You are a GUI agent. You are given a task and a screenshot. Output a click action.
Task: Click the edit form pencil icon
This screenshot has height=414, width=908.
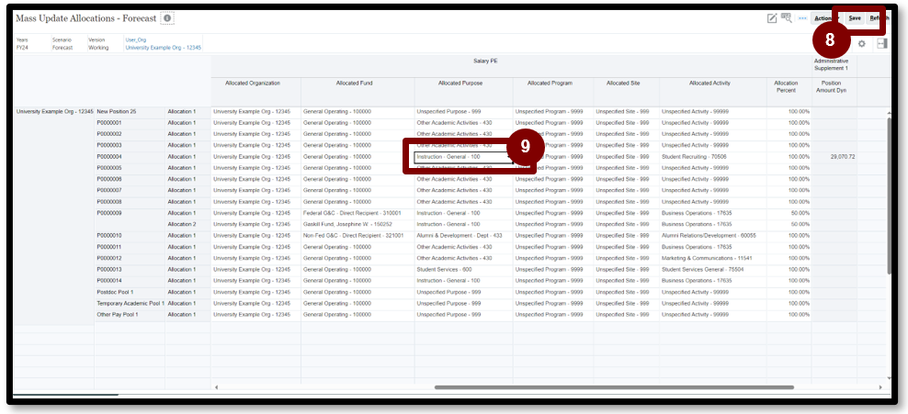(x=772, y=18)
